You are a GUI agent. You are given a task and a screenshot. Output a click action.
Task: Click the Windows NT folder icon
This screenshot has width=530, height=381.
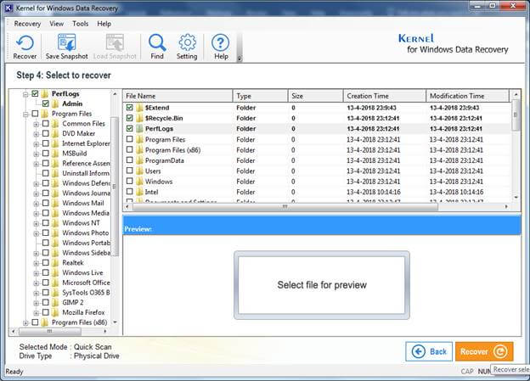coord(55,223)
